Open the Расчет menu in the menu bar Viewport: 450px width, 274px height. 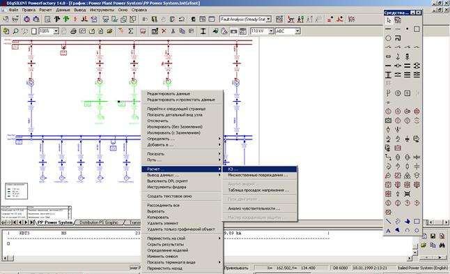[x=46, y=10]
